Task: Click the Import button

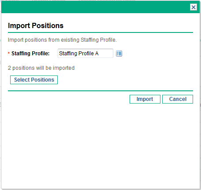Action: click(145, 99)
